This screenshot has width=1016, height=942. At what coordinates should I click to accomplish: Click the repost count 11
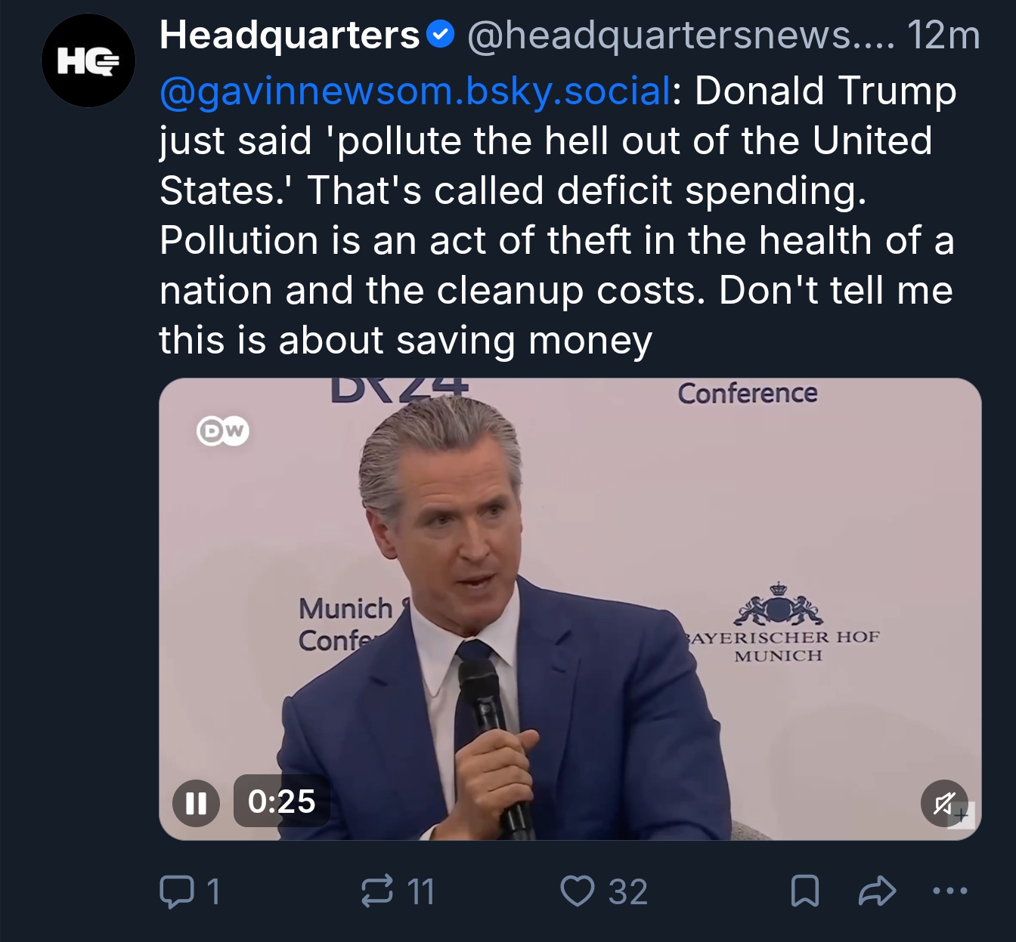(421, 892)
